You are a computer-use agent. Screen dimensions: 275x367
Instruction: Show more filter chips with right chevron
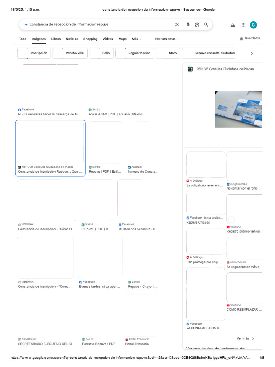252,54
